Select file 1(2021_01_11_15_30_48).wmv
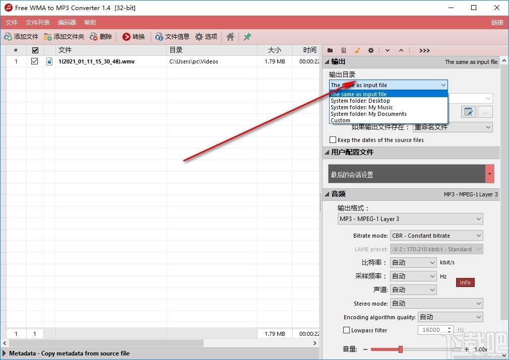This screenshot has width=509, height=360. tap(96, 61)
